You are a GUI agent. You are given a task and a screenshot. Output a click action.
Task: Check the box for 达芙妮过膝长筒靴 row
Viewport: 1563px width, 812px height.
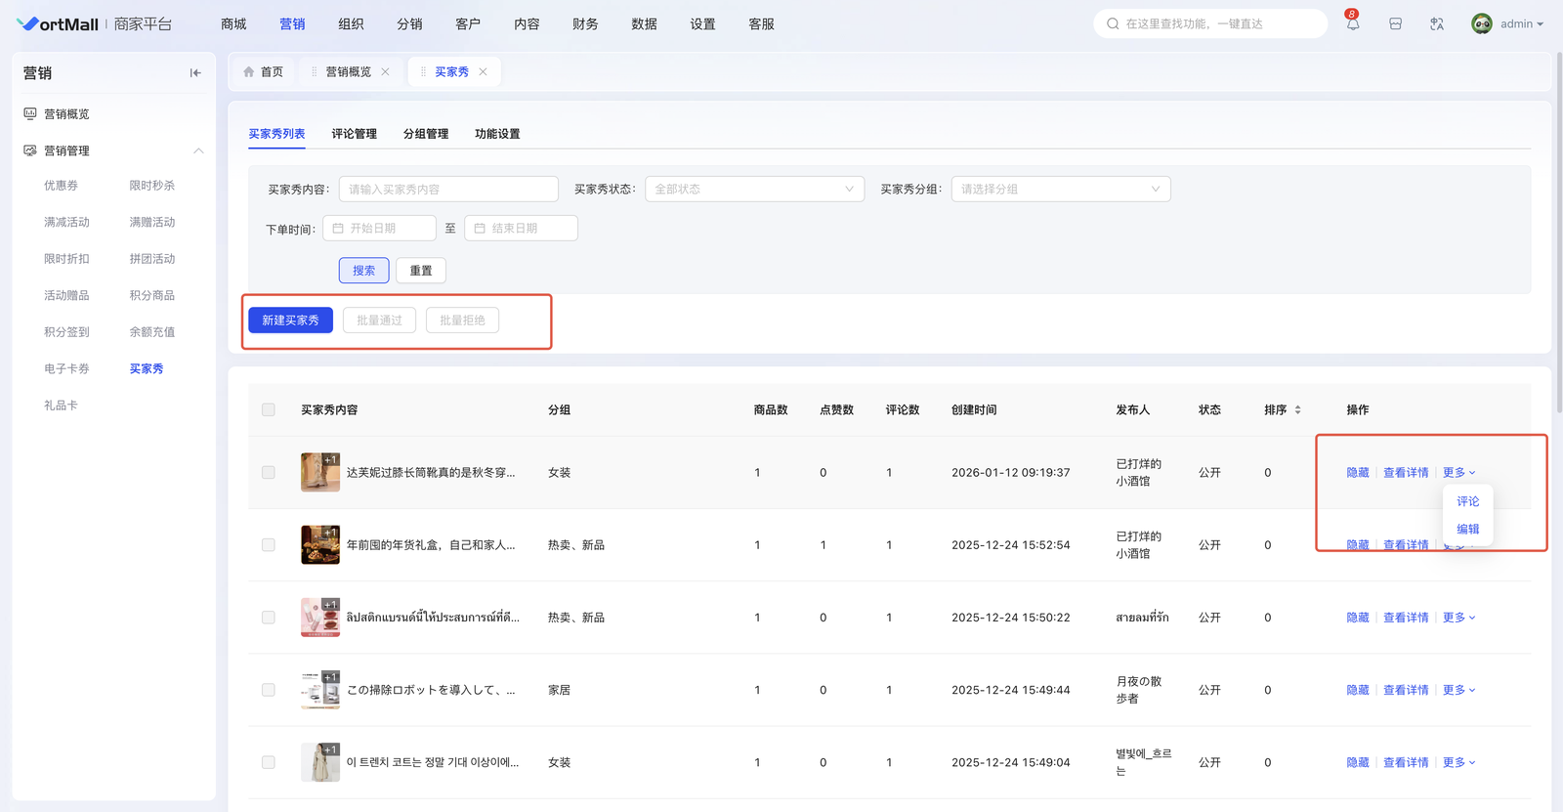(269, 473)
